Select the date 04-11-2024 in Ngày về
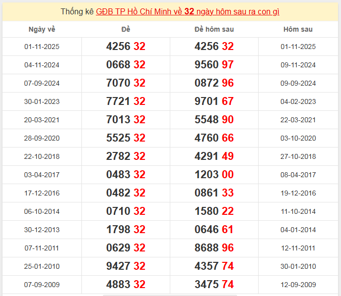This screenshot has height=296, width=341. click(42, 65)
